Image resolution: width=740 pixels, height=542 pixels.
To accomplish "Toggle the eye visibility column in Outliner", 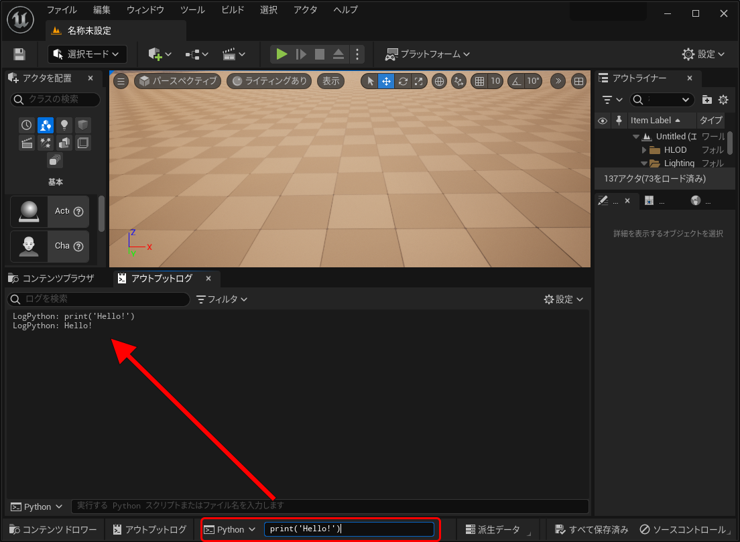I will 603,121.
